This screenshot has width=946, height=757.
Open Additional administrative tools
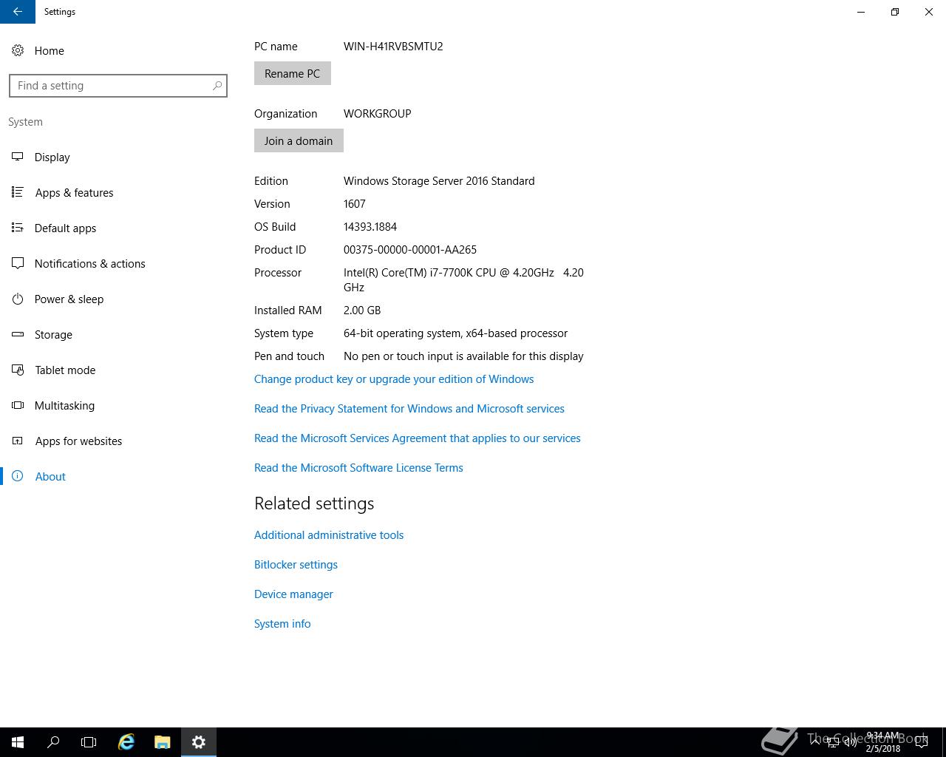[329, 535]
